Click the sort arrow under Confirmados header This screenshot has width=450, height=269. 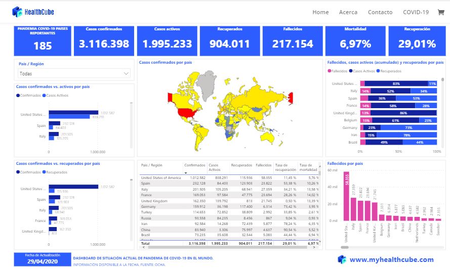point(186,173)
